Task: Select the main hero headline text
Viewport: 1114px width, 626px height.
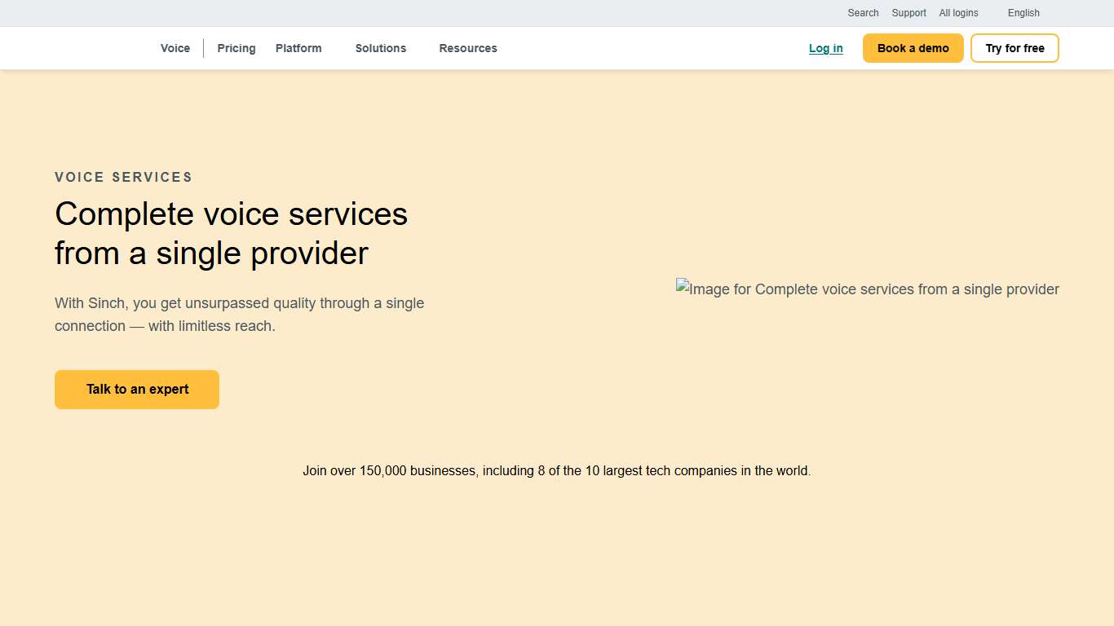Action: (231, 233)
